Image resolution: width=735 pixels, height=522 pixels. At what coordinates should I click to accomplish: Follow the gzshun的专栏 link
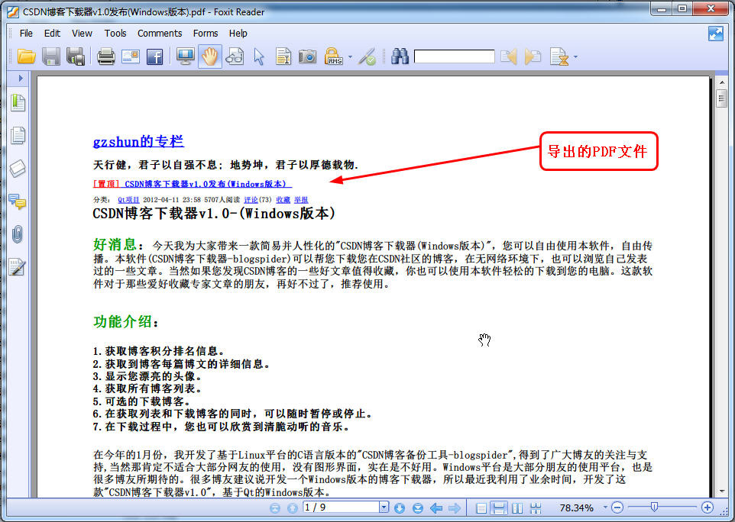tap(138, 141)
